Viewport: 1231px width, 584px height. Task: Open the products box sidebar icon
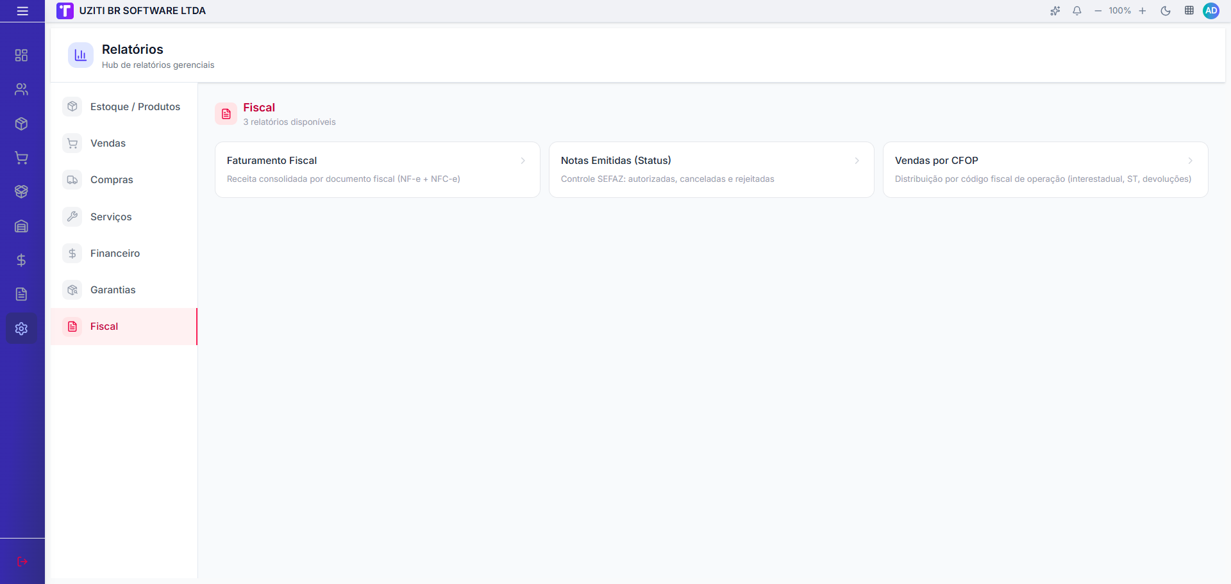pos(21,124)
